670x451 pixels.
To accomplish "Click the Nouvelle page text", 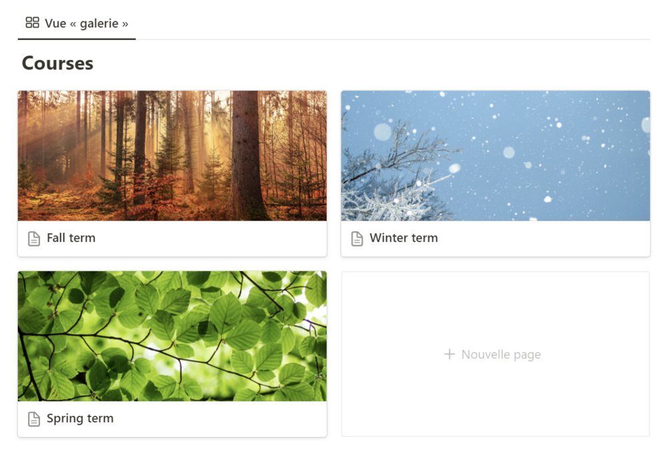I will click(501, 354).
